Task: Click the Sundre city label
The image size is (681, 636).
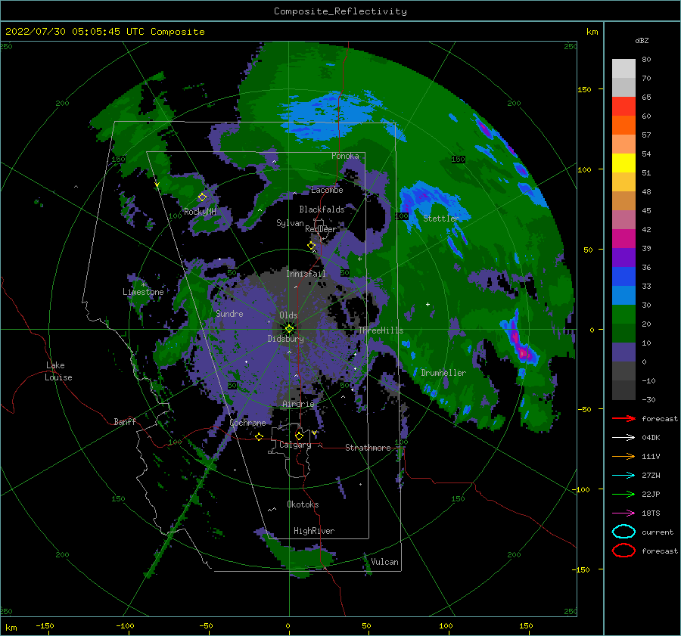Action: click(x=229, y=313)
